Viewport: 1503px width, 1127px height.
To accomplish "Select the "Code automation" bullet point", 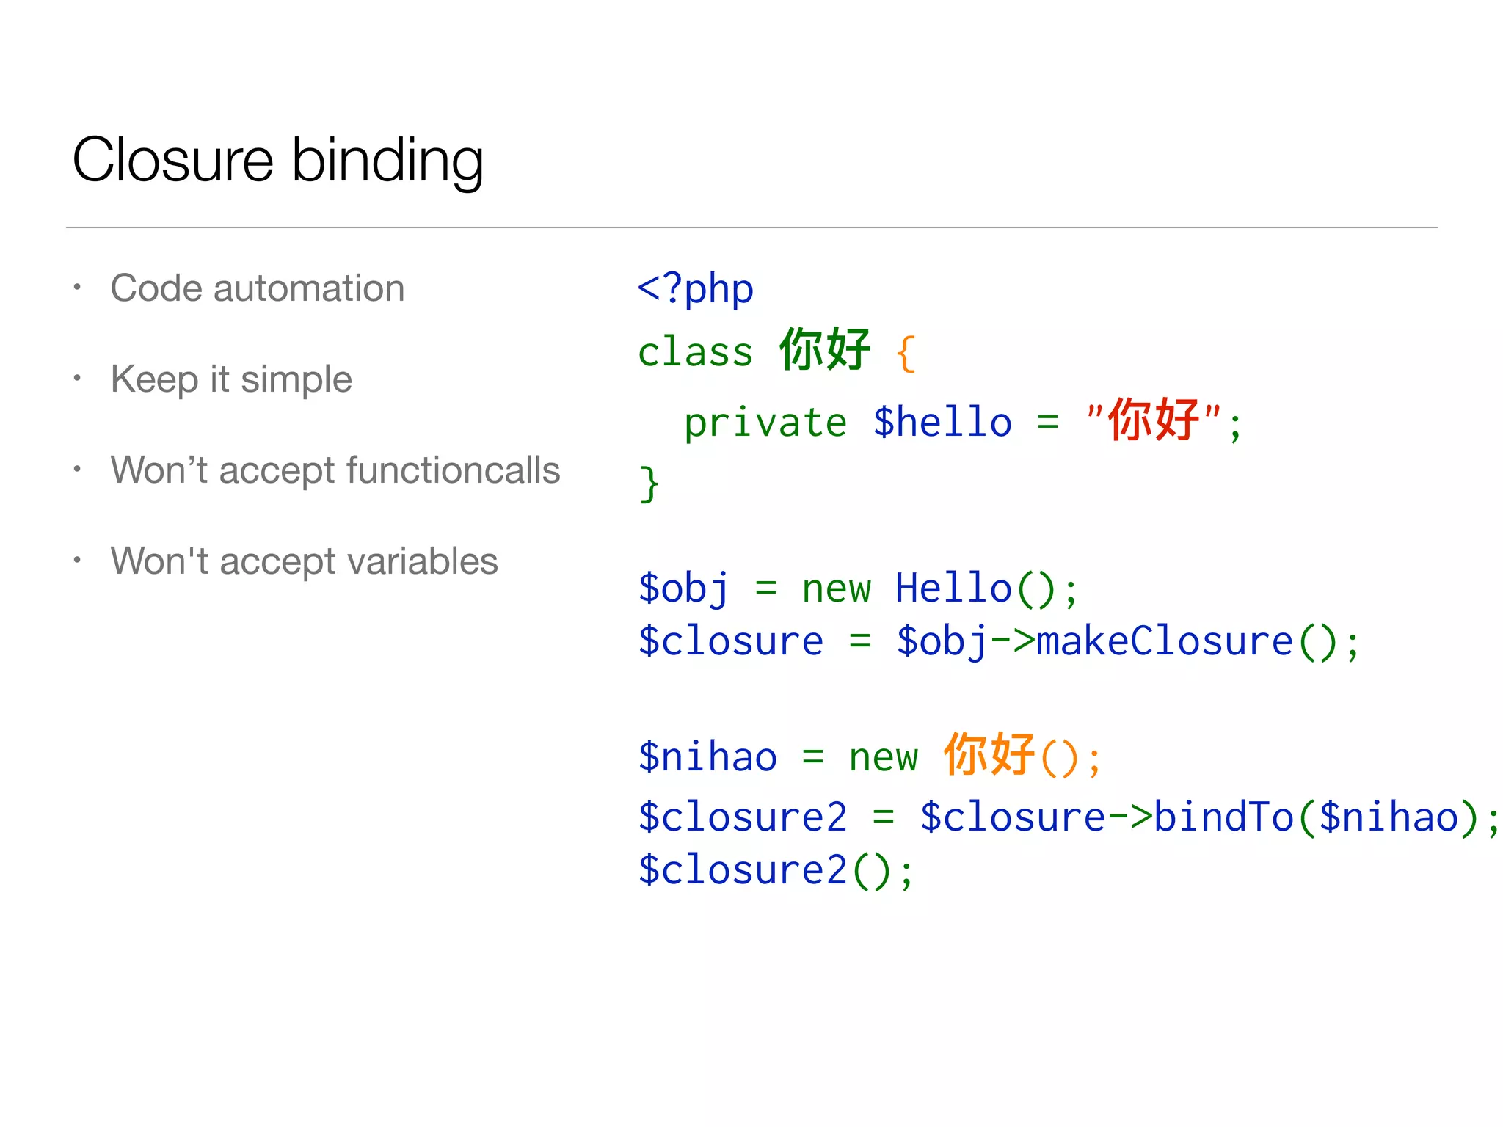I will click(x=257, y=288).
